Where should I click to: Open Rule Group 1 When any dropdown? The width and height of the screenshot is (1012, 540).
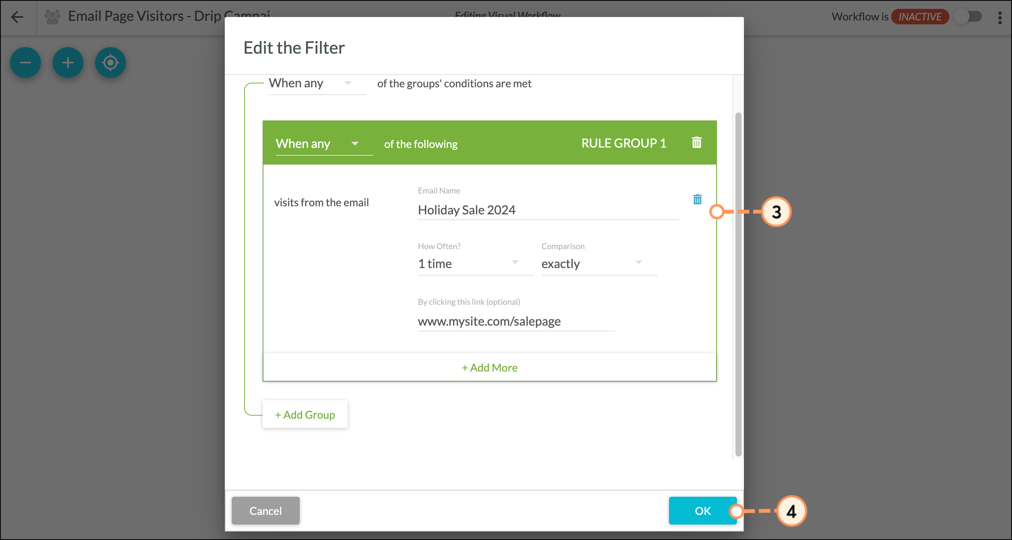click(x=324, y=144)
